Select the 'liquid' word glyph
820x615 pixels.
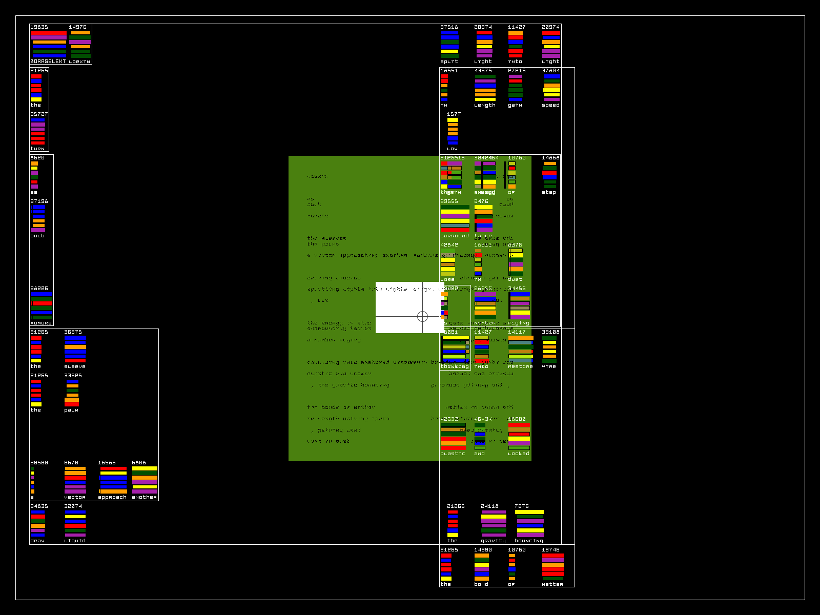[x=75, y=523]
